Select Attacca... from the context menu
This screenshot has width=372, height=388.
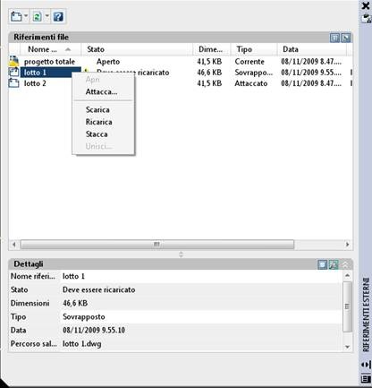[101, 91]
